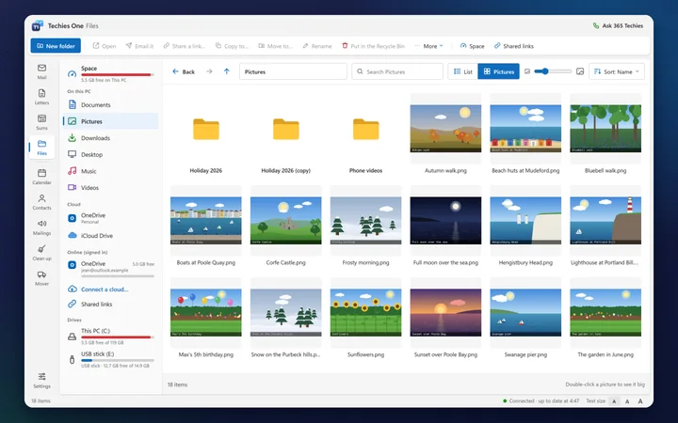Screen dimensions: 678x423
Task: Click the Forward arrow navigation icon
Action: (209, 71)
